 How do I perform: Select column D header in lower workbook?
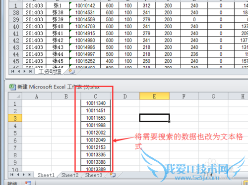click(x=125, y=96)
